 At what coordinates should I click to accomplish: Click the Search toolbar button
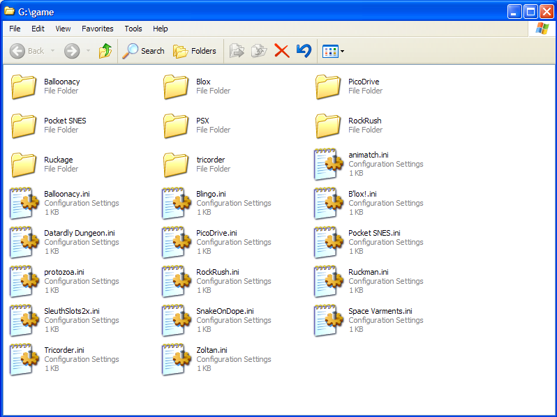[x=144, y=51]
